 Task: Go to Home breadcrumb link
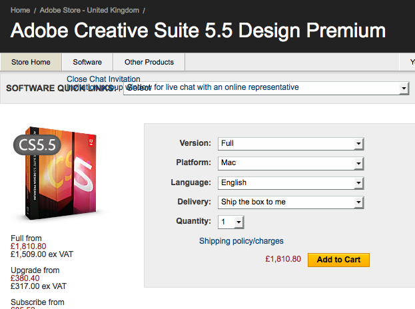[x=20, y=11]
